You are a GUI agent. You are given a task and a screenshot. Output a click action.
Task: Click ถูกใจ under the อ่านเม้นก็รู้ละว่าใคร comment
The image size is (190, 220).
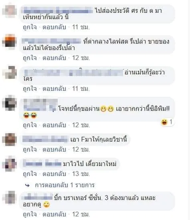(30, 89)
